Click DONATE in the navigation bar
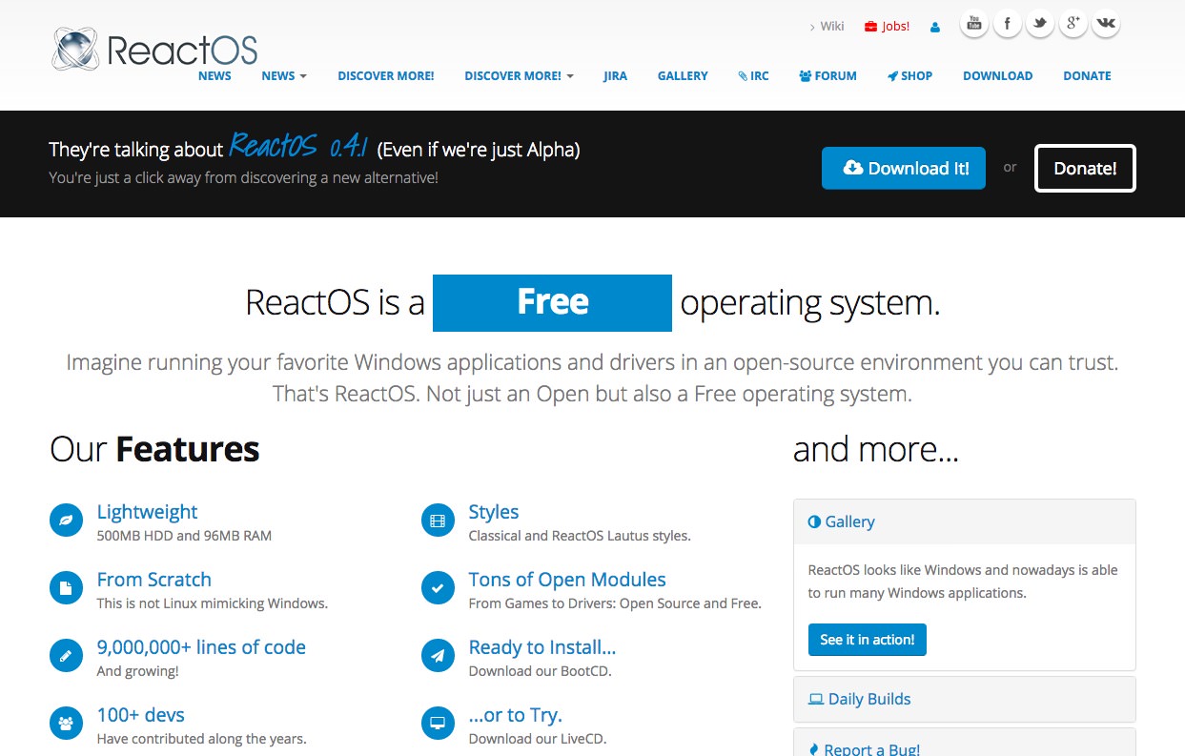1185x756 pixels. [1087, 76]
